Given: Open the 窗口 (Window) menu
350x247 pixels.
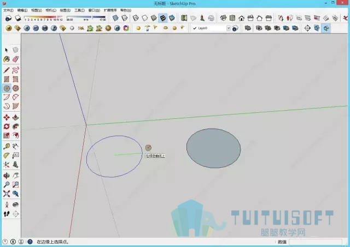Looking at the screenshot, I should pos(94,10).
